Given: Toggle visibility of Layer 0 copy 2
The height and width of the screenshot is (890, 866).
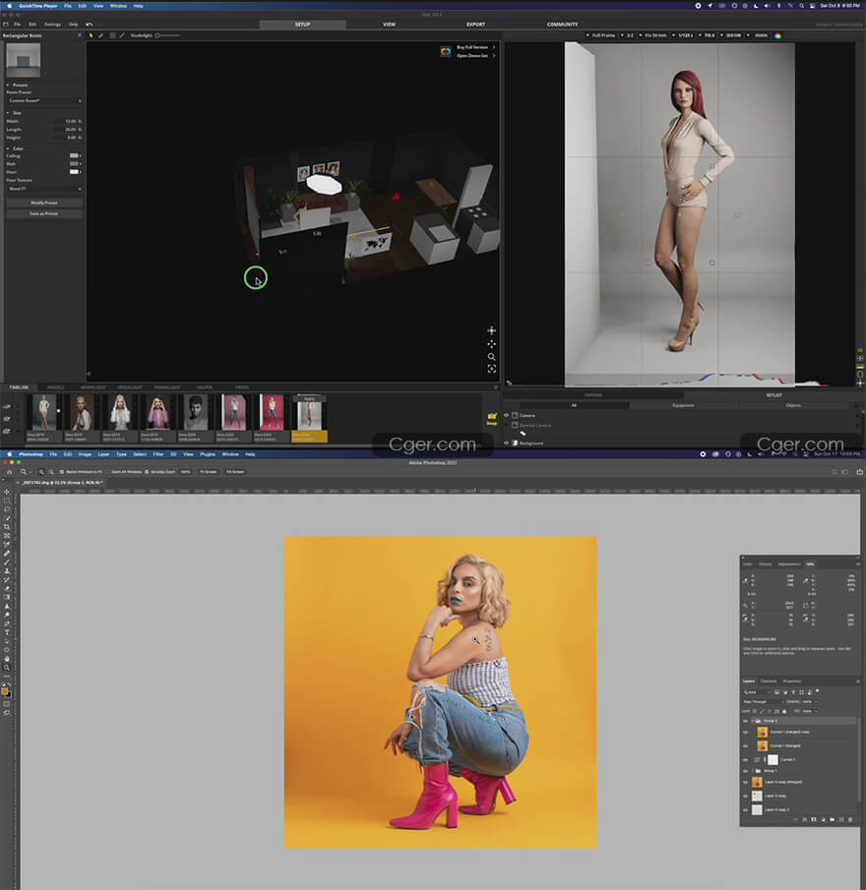Looking at the screenshot, I should click(745, 809).
